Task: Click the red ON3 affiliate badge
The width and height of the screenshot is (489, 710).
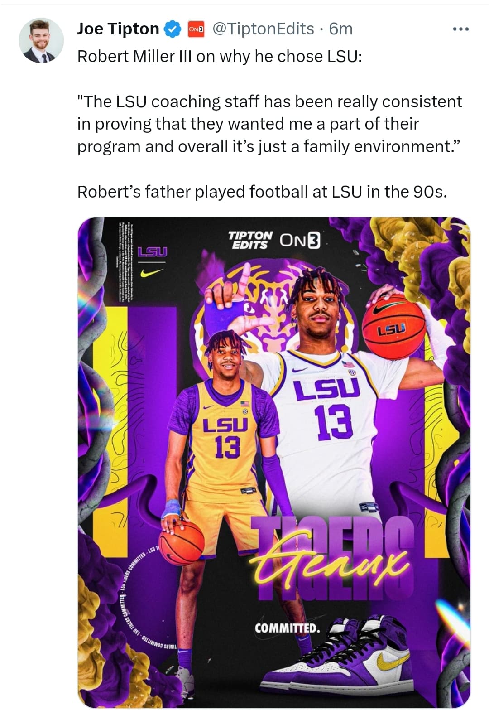Action: coord(196,29)
